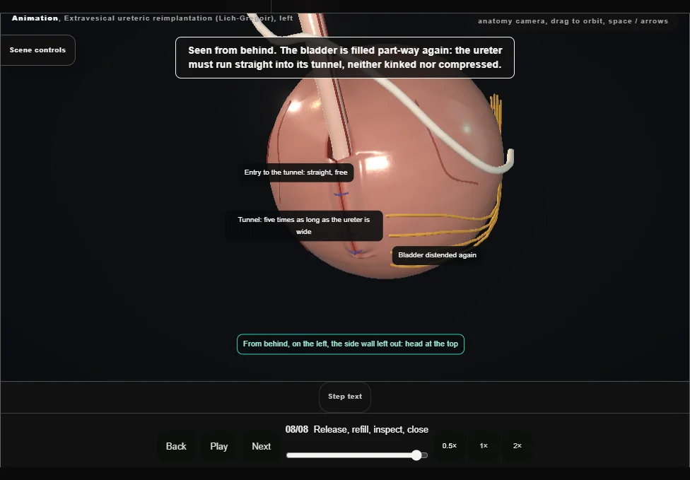
Task: Click the 'Entry to the tunnel: straight, free' label
Action: 296,172
